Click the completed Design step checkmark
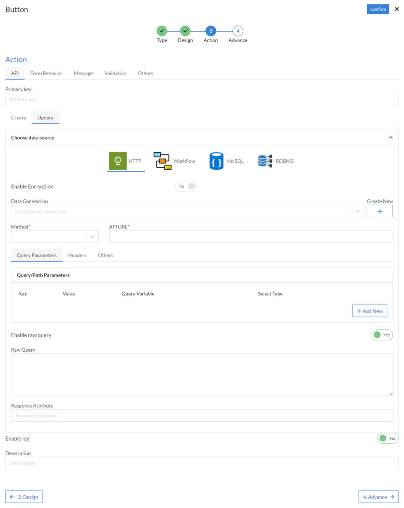 click(x=185, y=30)
